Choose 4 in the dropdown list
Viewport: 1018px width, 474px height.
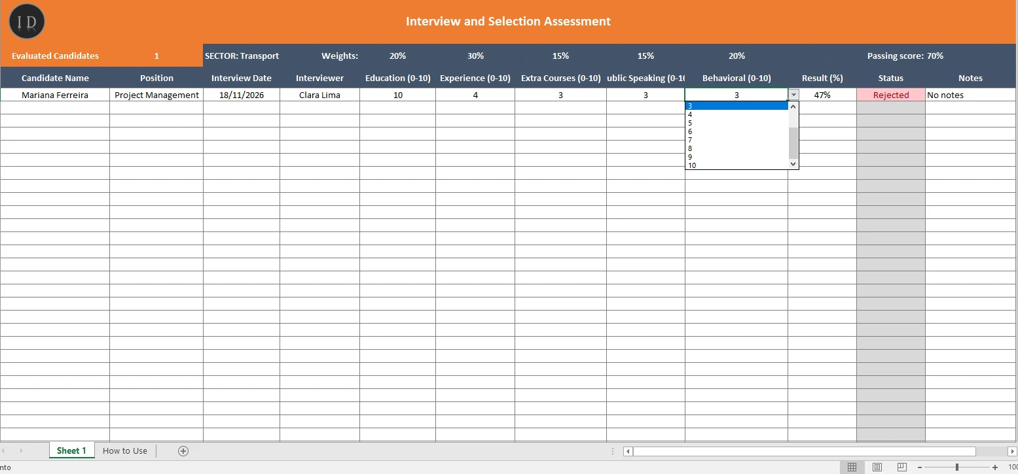(736, 114)
